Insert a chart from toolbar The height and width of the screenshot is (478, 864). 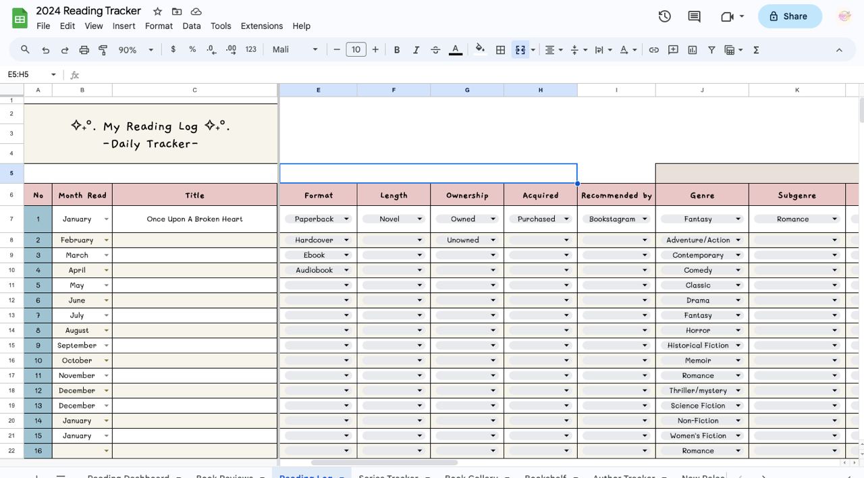coord(692,50)
